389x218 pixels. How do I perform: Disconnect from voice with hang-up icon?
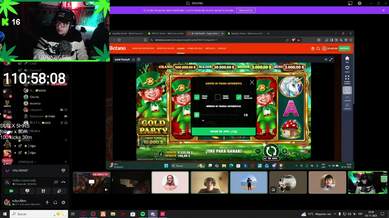tap(63, 182)
